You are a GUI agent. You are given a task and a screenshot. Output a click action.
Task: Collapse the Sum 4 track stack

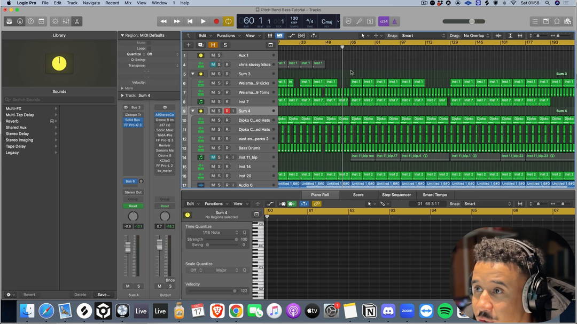[x=192, y=111]
